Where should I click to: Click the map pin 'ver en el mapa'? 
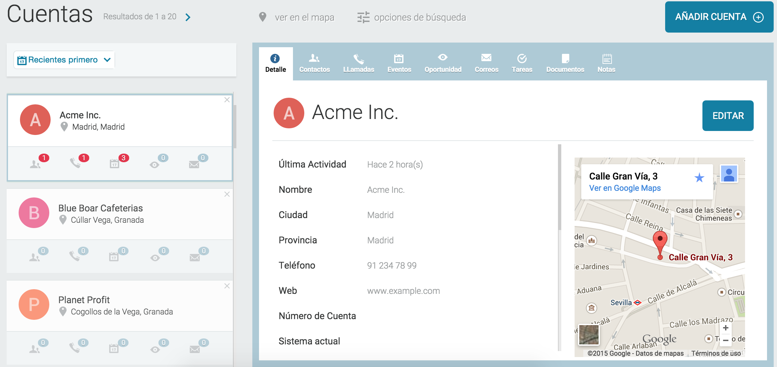(263, 17)
